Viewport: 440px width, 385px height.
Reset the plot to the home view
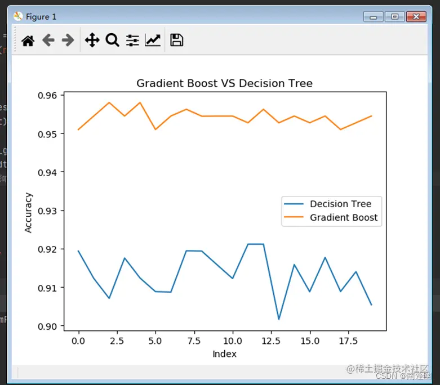[x=28, y=41]
